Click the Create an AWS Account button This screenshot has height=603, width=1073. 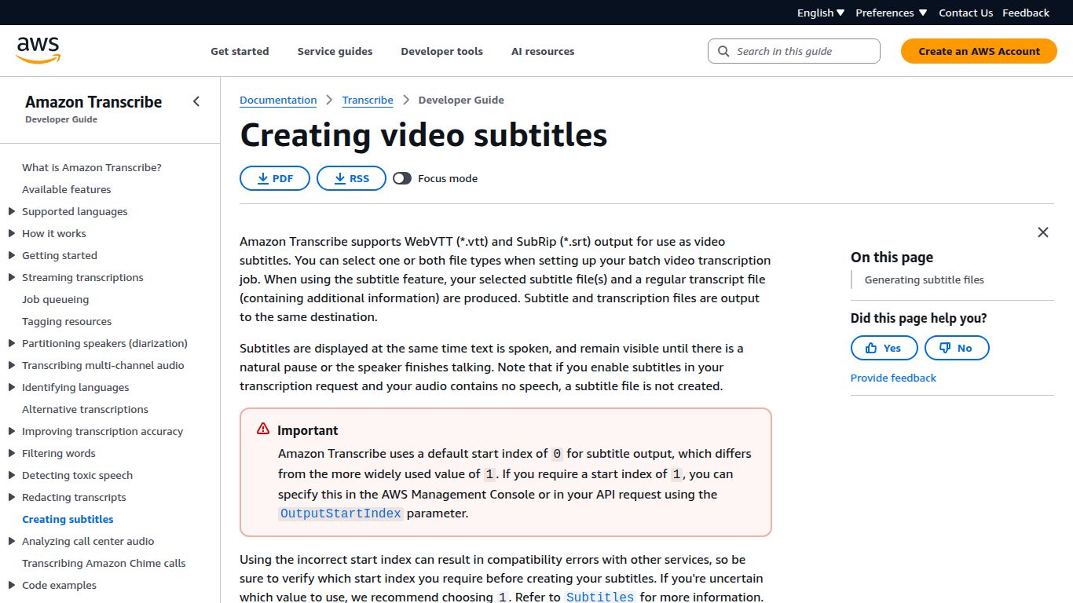[978, 50]
